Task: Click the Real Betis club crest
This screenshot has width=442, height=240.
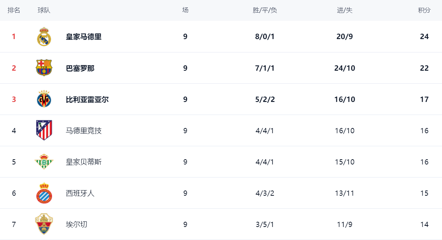Action: pos(44,162)
